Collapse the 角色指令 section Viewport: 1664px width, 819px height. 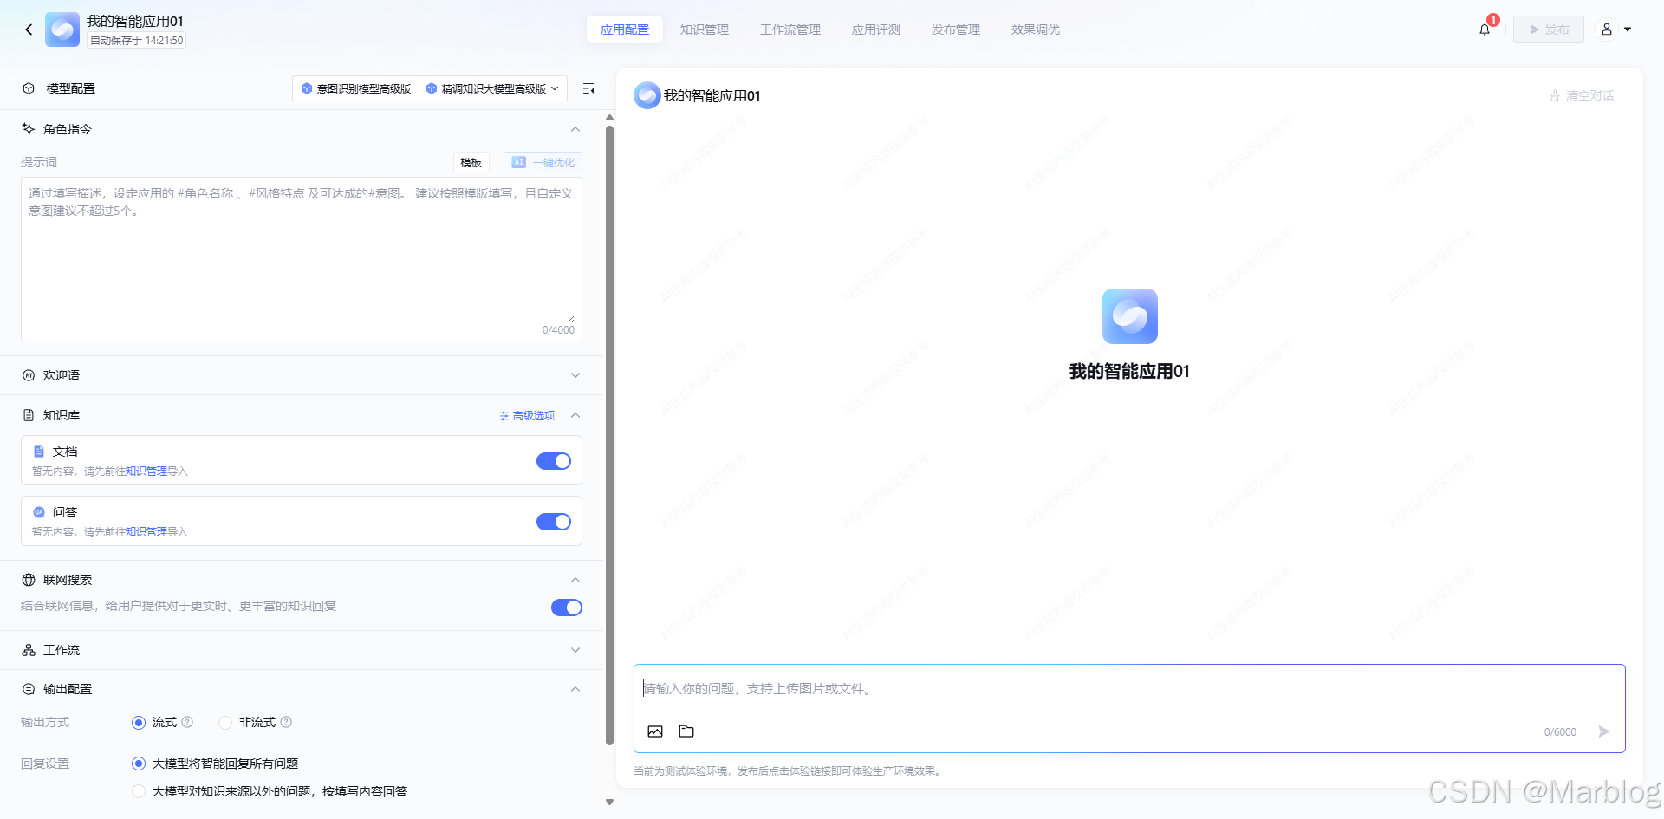(575, 129)
